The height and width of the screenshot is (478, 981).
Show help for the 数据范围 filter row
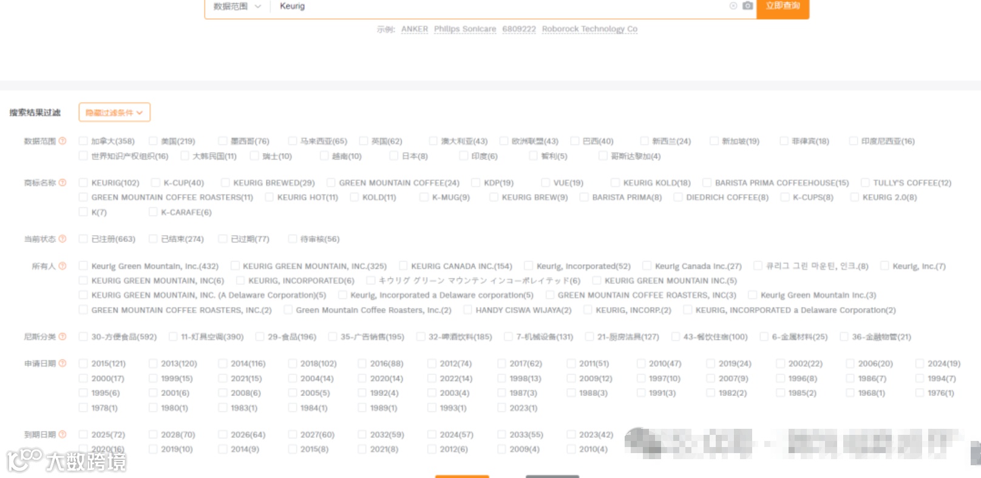[63, 141]
